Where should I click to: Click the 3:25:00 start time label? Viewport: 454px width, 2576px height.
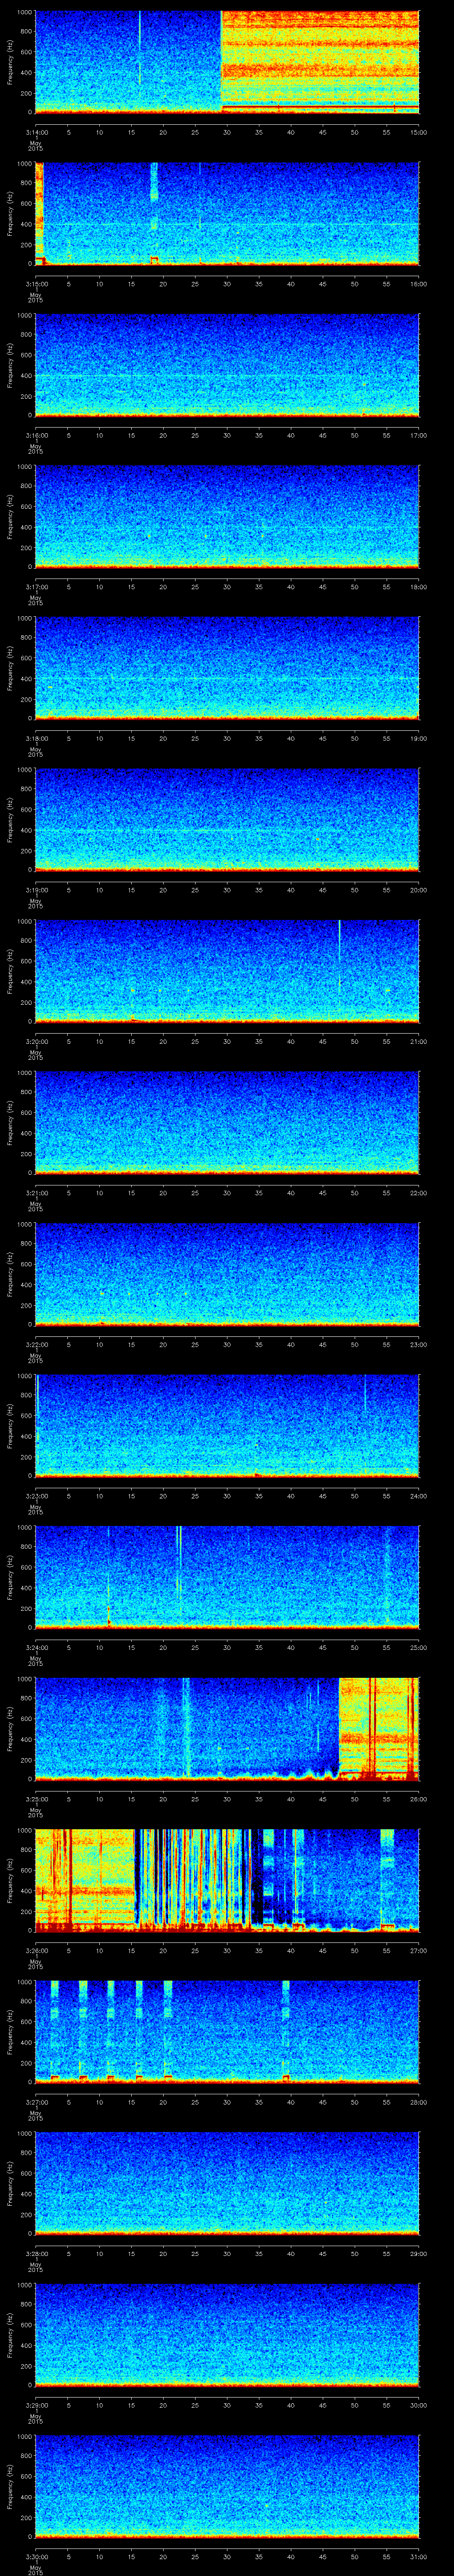click(x=36, y=1799)
